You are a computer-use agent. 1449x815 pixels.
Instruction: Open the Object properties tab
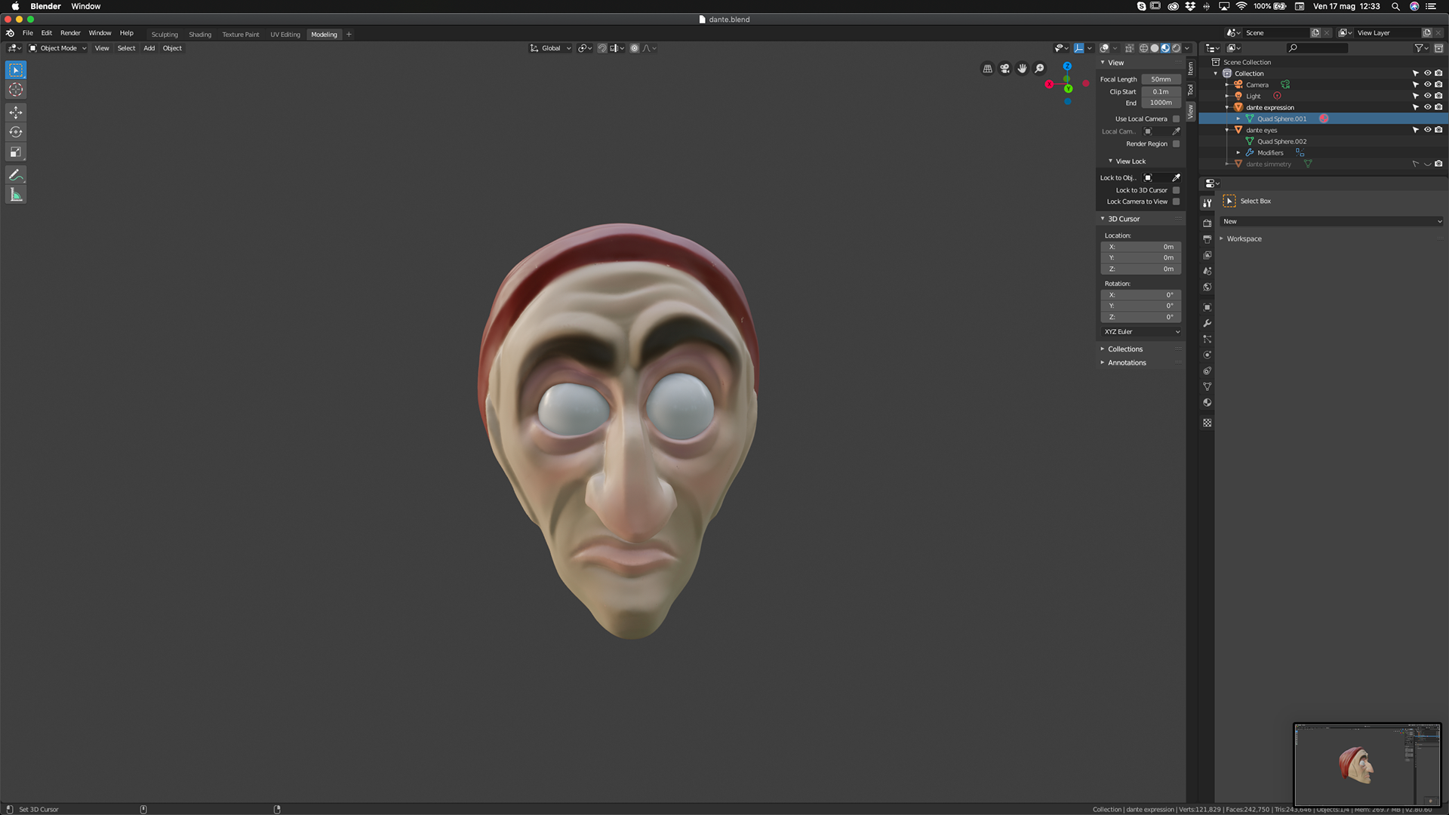point(1207,307)
